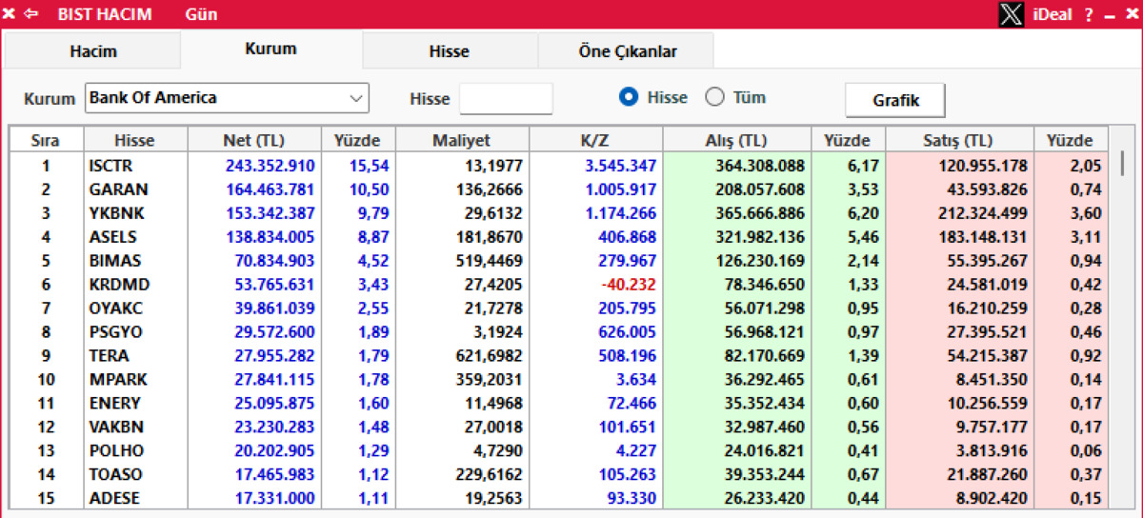The height and width of the screenshot is (518, 1143).
Task: Close window with the top-right X
Action: click(x=1130, y=15)
